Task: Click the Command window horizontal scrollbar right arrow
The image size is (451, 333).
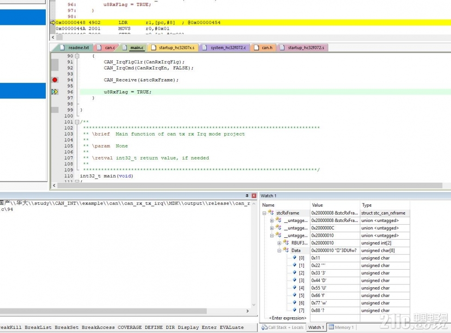Action: point(247,311)
